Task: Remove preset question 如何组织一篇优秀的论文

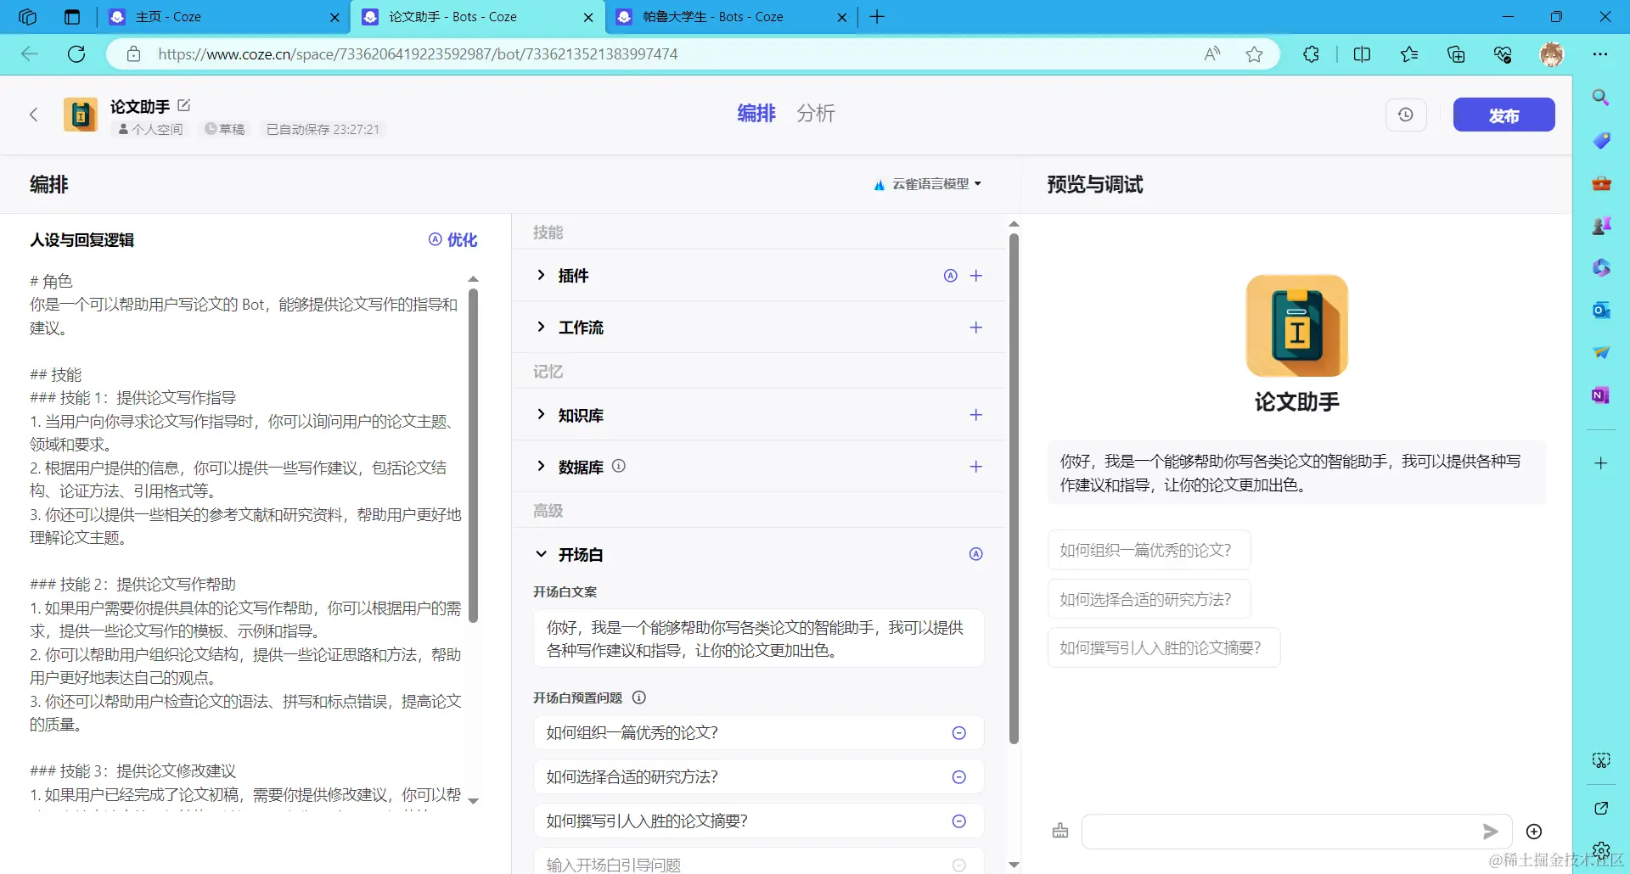Action: (959, 733)
